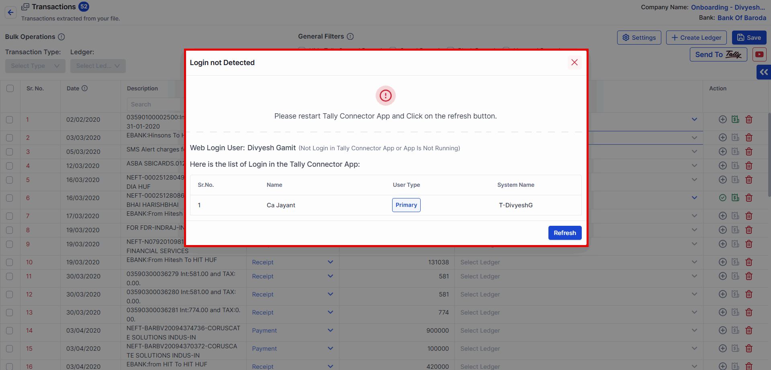Click the system name T-DivyeshG
The width and height of the screenshot is (771, 370).
click(515, 205)
